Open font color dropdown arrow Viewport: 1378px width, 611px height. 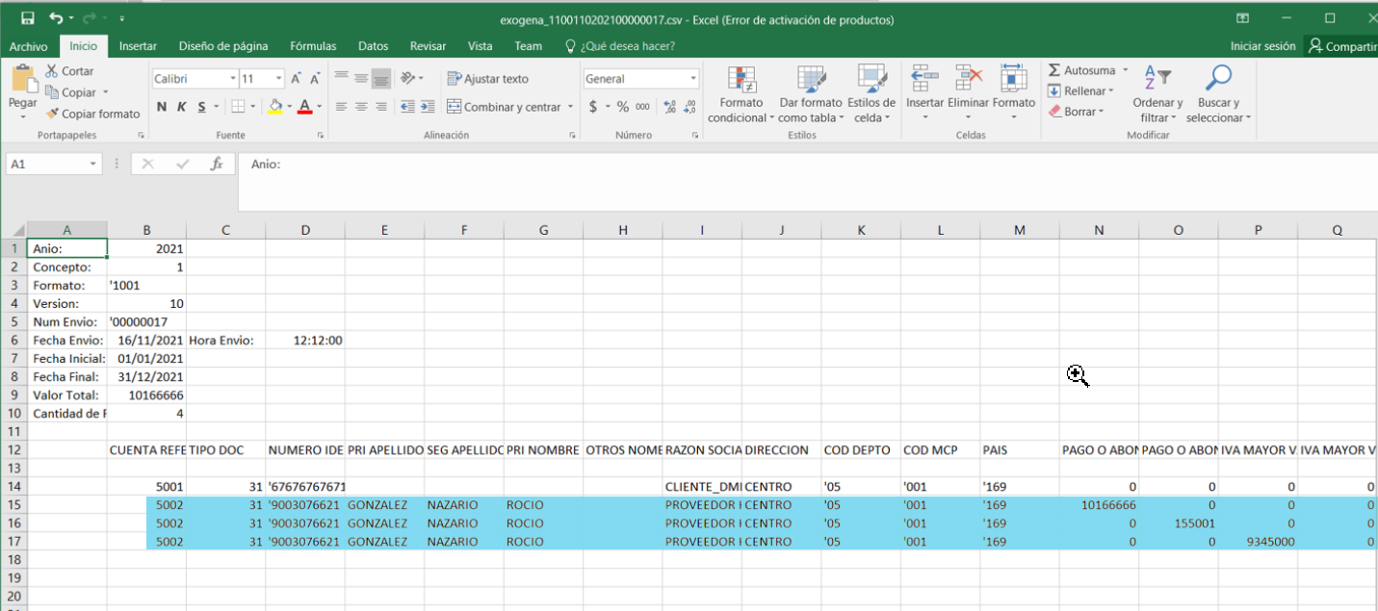pyautogui.click(x=319, y=107)
